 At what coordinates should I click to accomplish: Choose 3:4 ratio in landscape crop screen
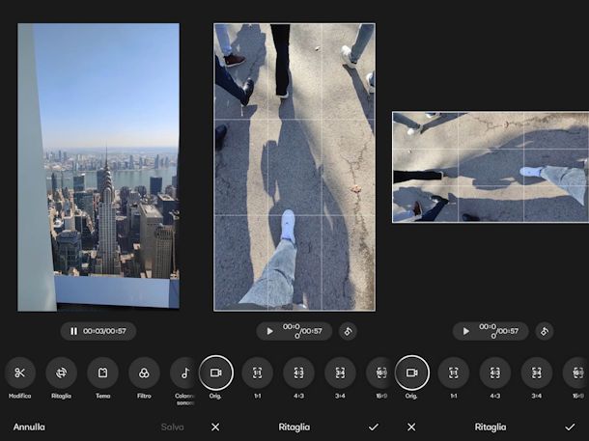(537, 372)
